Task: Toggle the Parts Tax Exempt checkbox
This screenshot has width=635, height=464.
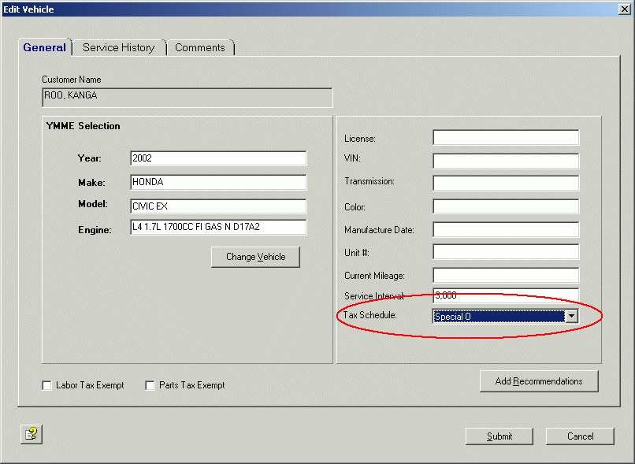Action: click(150, 385)
